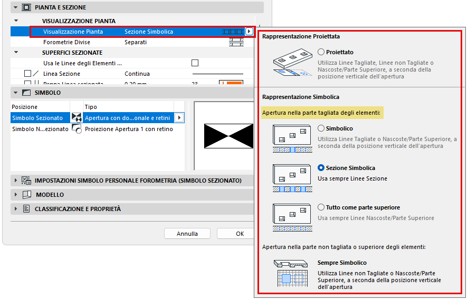This screenshot has height=300, width=468.
Task: Select the Sezione Simbolica radio button
Action: click(x=321, y=167)
